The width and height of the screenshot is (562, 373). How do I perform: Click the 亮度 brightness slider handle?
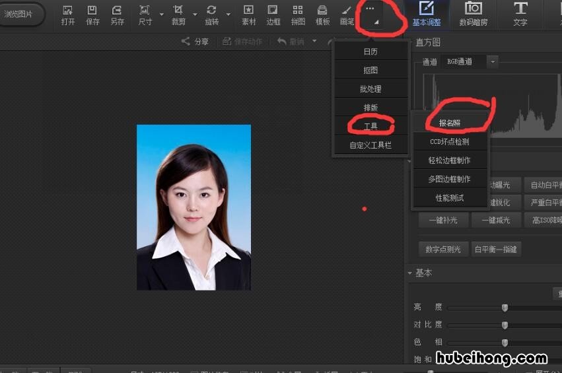[505, 308]
